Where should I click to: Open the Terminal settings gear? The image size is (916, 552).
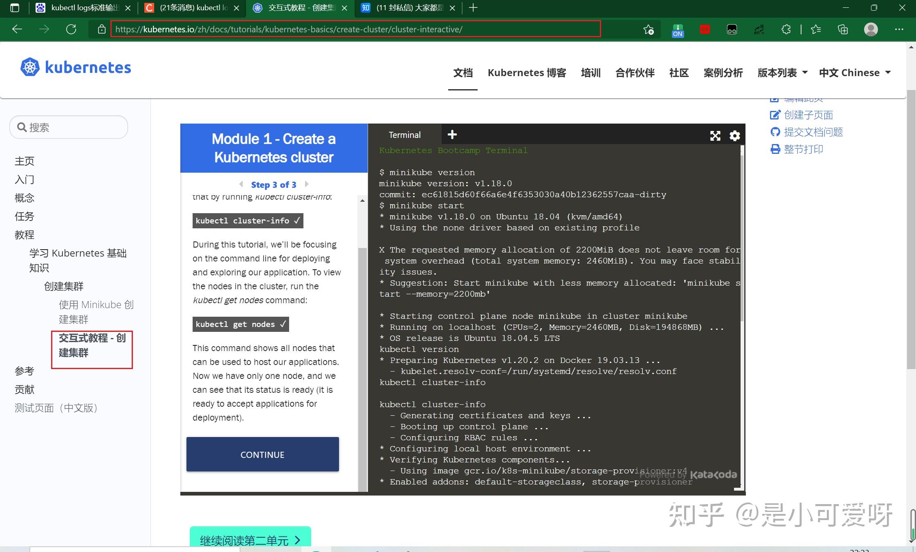[x=734, y=135]
